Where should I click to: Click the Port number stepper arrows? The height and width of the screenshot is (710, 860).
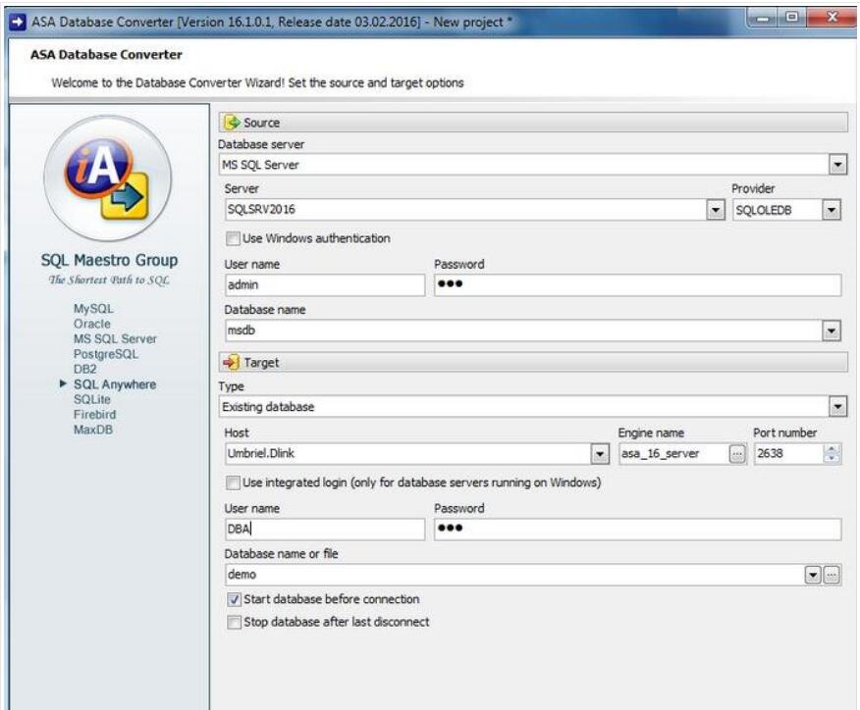[833, 454]
